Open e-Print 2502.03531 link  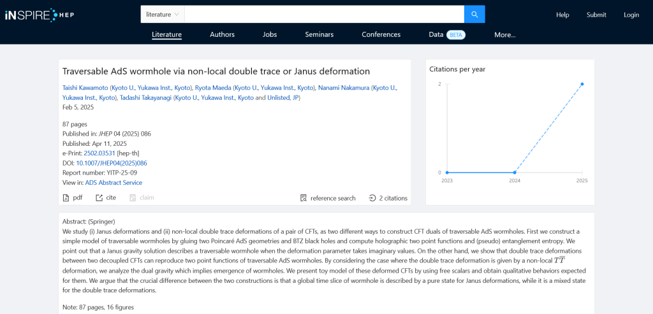99,153
